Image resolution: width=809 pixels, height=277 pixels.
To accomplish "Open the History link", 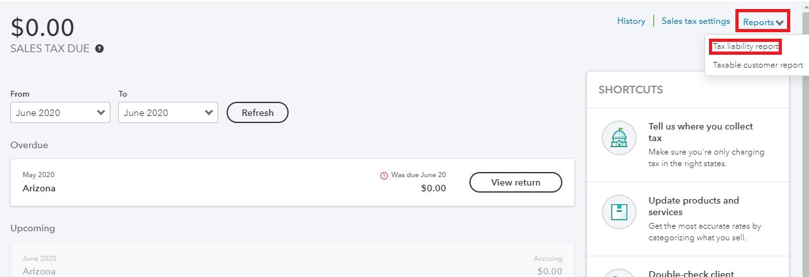I will pyautogui.click(x=631, y=21).
